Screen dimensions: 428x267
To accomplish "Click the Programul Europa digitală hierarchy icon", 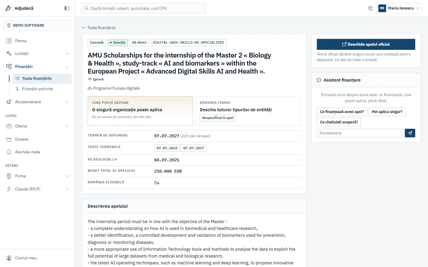I will [x=89, y=88].
